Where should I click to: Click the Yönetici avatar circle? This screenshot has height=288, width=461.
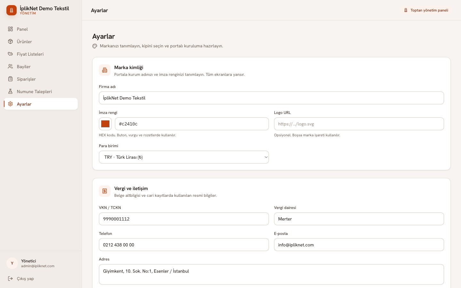[x=12, y=263]
